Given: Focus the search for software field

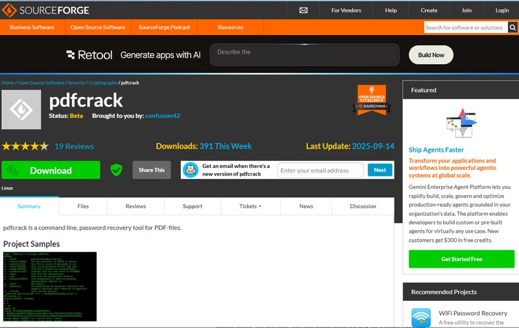Looking at the screenshot, I should click(466, 27).
